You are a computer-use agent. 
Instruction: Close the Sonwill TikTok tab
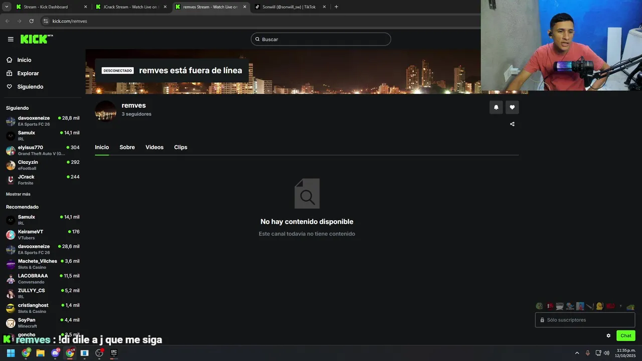coord(324,7)
